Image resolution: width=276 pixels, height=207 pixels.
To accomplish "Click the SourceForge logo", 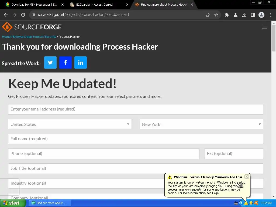I will 32,27.
